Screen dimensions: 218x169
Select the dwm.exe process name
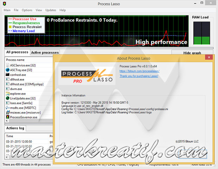[16, 89]
